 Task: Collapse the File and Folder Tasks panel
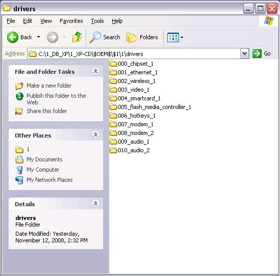95,71
